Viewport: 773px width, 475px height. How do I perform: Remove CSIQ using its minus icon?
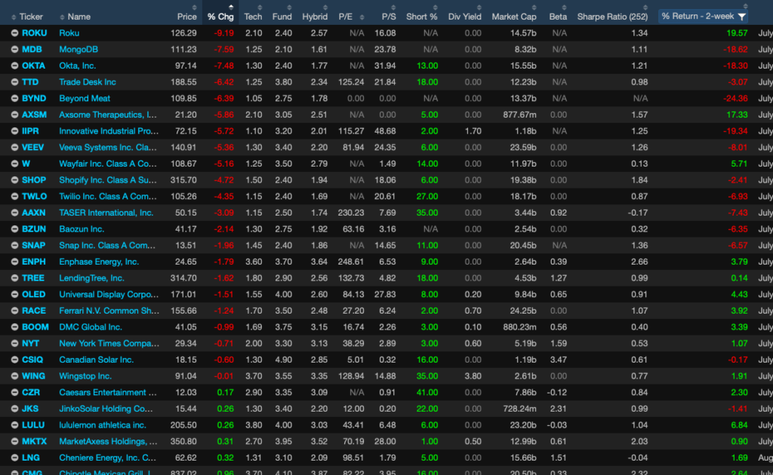15,360
